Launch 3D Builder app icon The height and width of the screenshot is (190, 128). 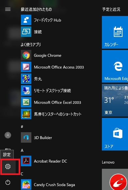(26, 137)
